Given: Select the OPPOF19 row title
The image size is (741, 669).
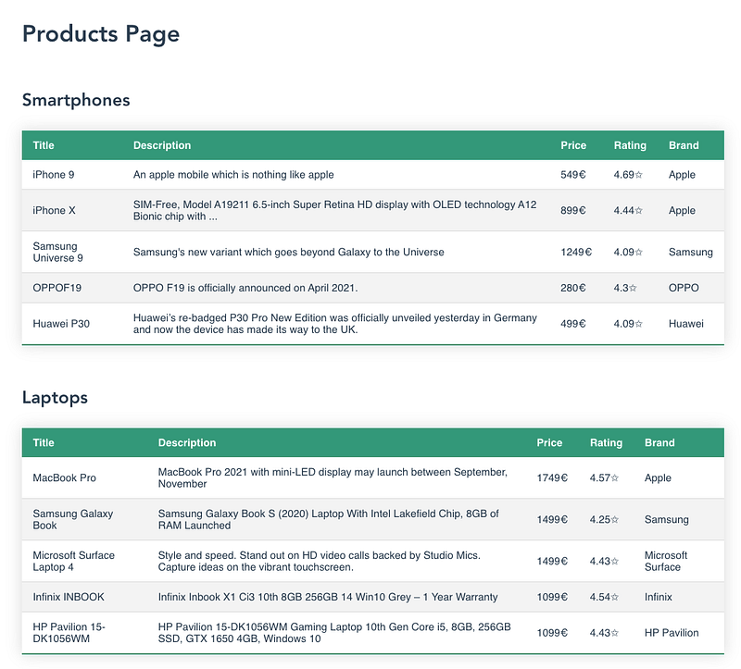Looking at the screenshot, I should pyautogui.click(x=57, y=288).
